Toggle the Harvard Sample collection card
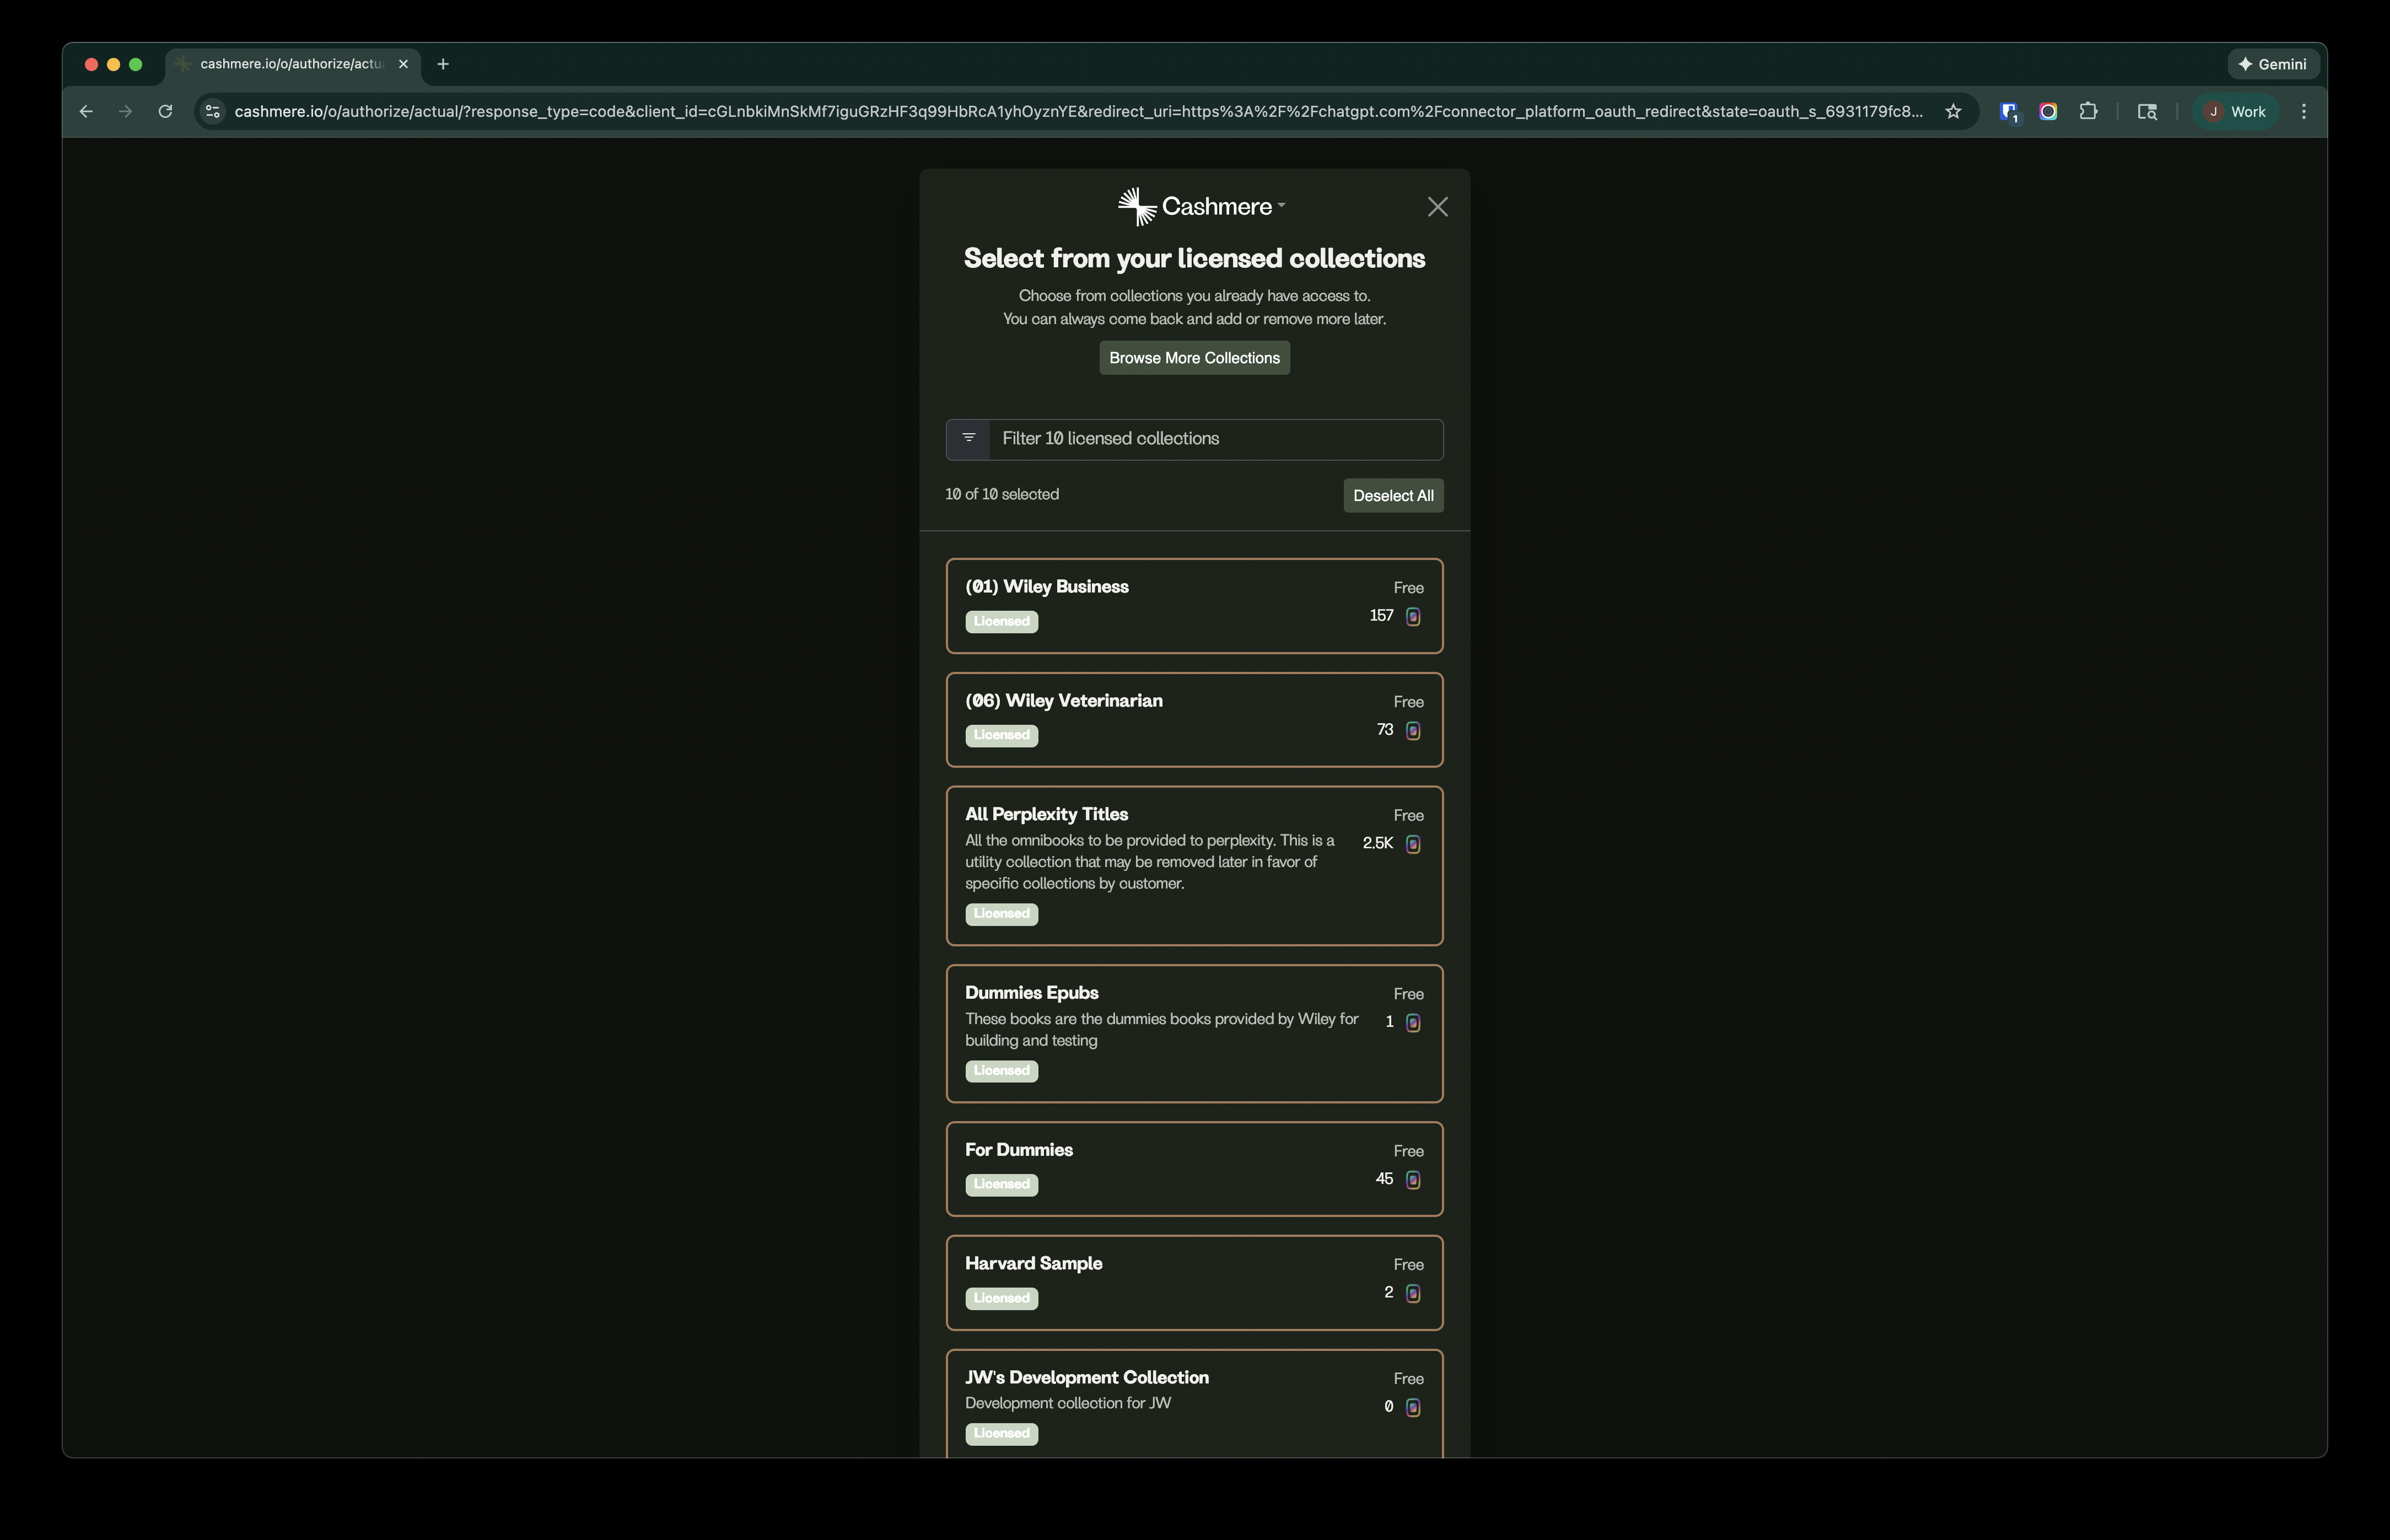2390x1540 pixels. [x=1194, y=1283]
